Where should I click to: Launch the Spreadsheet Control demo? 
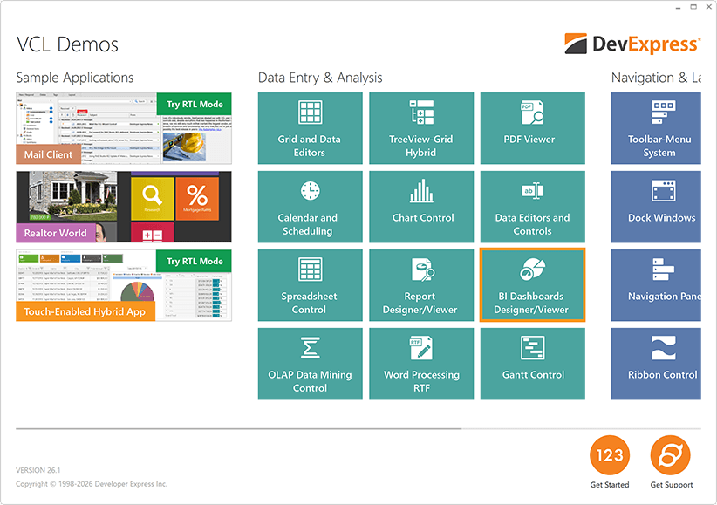[310, 285]
